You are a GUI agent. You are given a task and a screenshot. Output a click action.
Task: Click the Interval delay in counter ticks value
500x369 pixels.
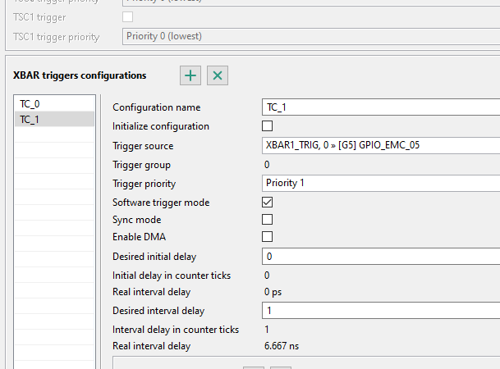(x=268, y=330)
